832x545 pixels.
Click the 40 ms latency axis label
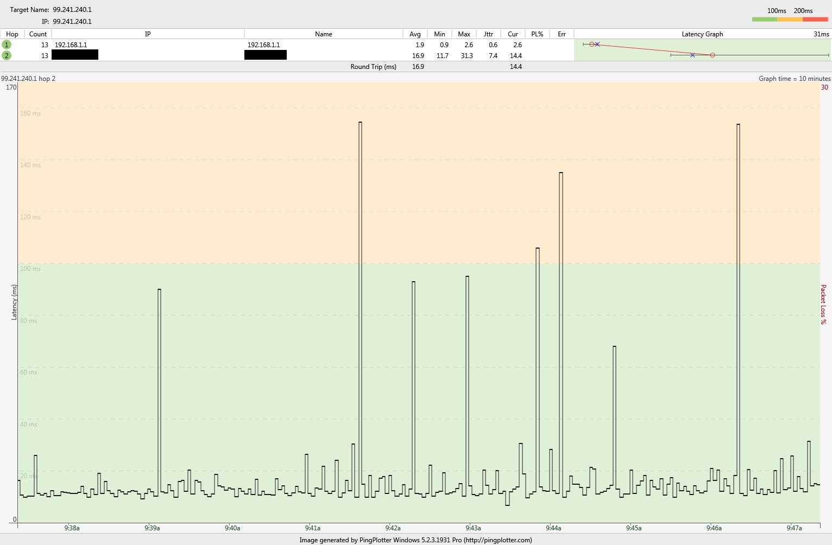pos(29,424)
